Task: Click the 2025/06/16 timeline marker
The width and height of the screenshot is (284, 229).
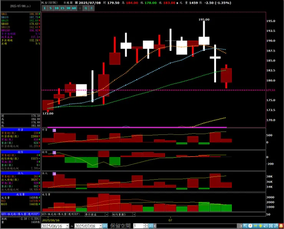Action: pos(51,220)
